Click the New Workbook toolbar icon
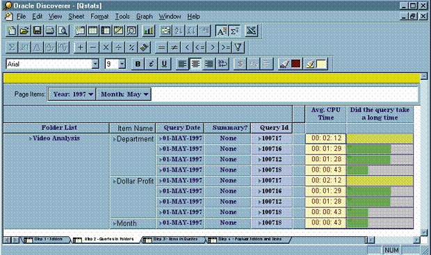 coord(12,31)
